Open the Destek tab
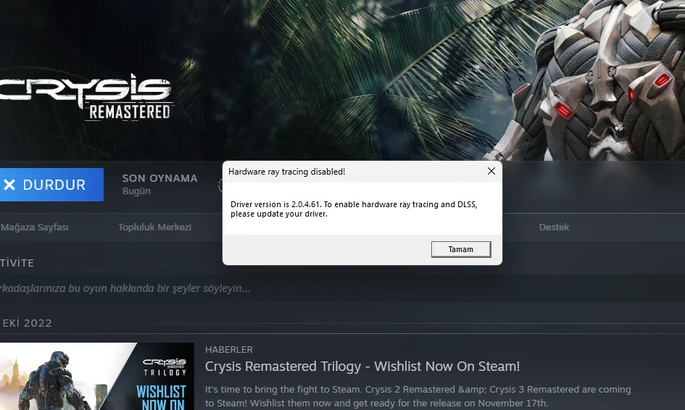This screenshot has height=410, width=685. click(554, 227)
